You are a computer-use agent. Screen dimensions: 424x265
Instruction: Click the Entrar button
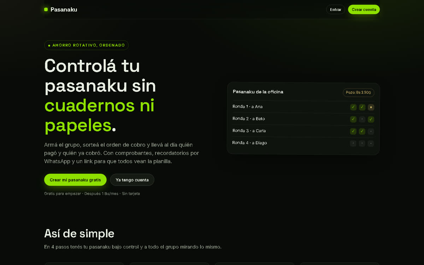336,10
